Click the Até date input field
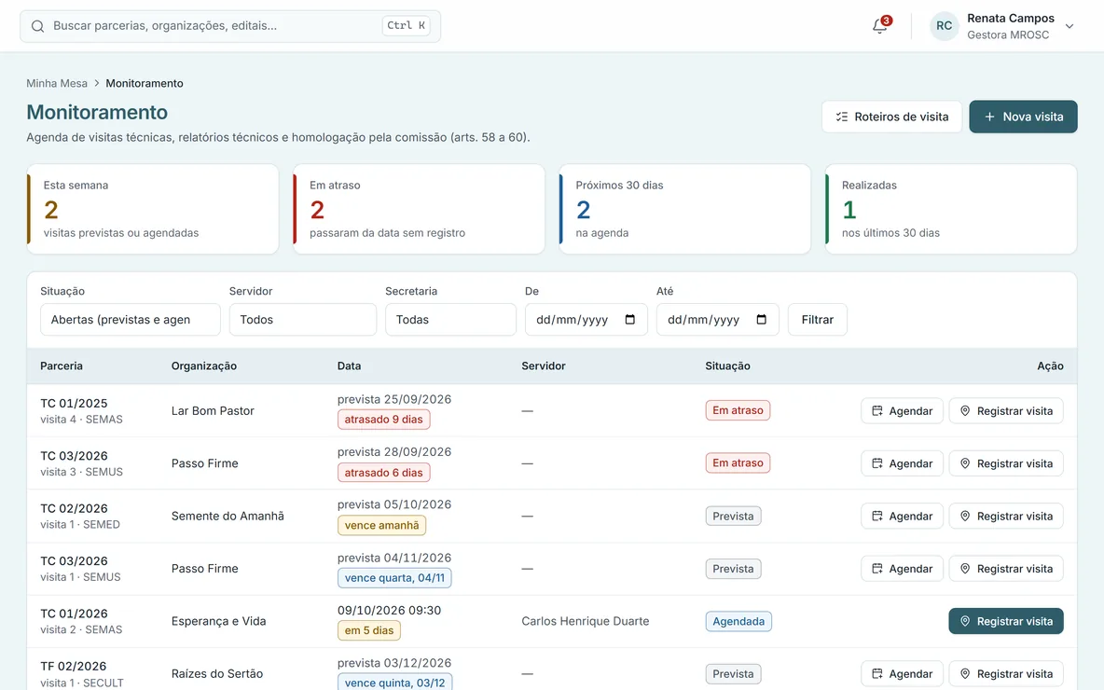The height and width of the screenshot is (690, 1104). [717, 320]
